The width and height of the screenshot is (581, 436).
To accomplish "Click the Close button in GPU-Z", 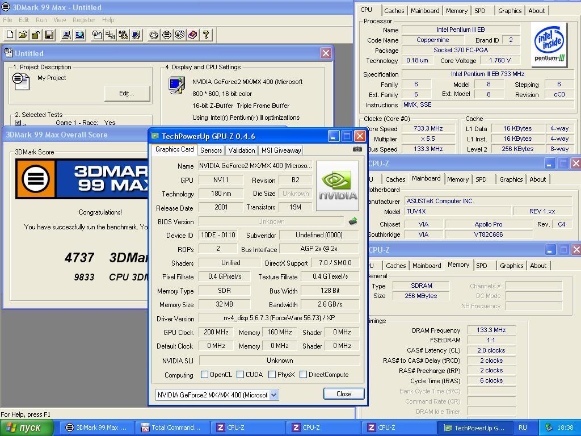I will point(343,394).
